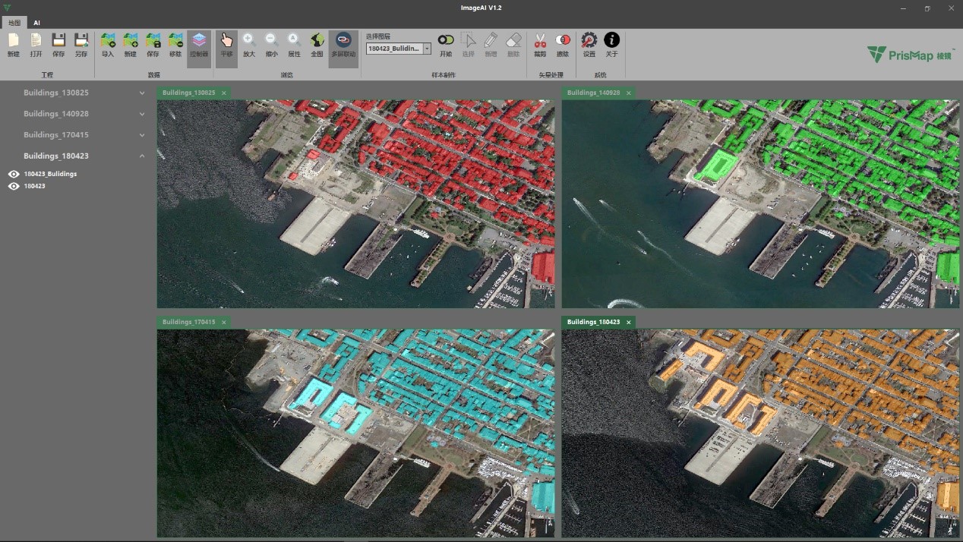Click the 裁剪 scissors clip tool
The image size is (963, 542).
point(540,41)
